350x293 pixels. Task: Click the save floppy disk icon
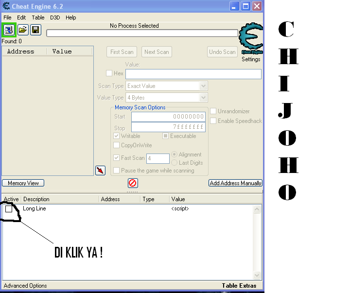coord(35,30)
